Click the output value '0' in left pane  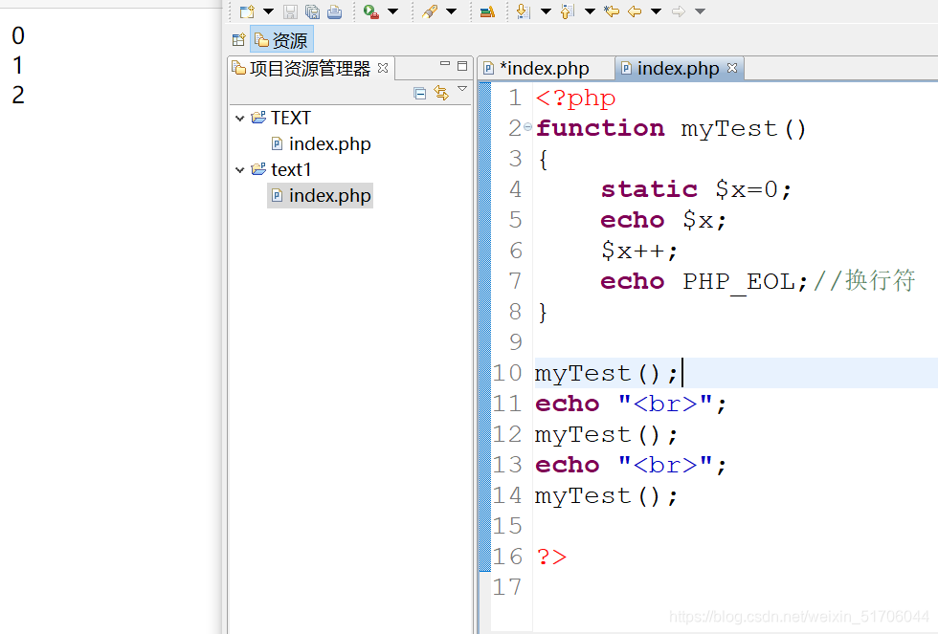18,35
